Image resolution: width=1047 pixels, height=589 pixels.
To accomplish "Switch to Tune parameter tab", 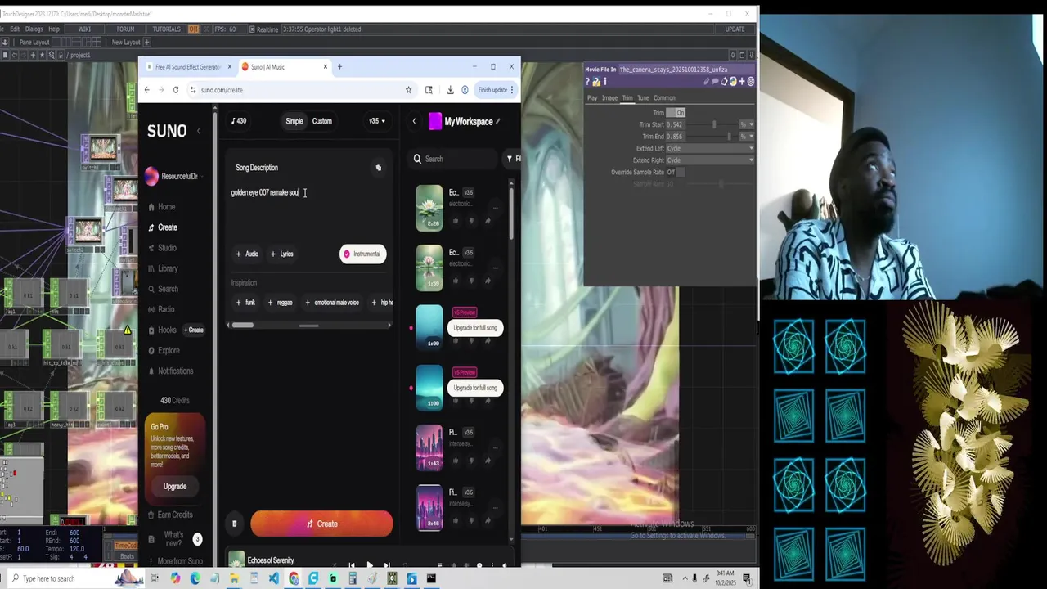I will (x=643, y=98).
